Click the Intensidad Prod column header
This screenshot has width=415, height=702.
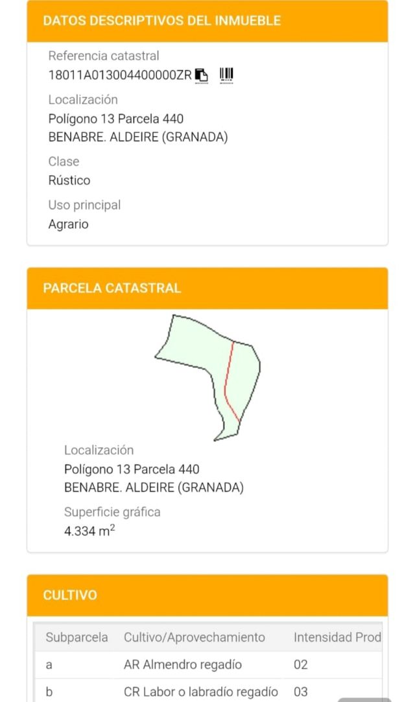tap(337, 637)
